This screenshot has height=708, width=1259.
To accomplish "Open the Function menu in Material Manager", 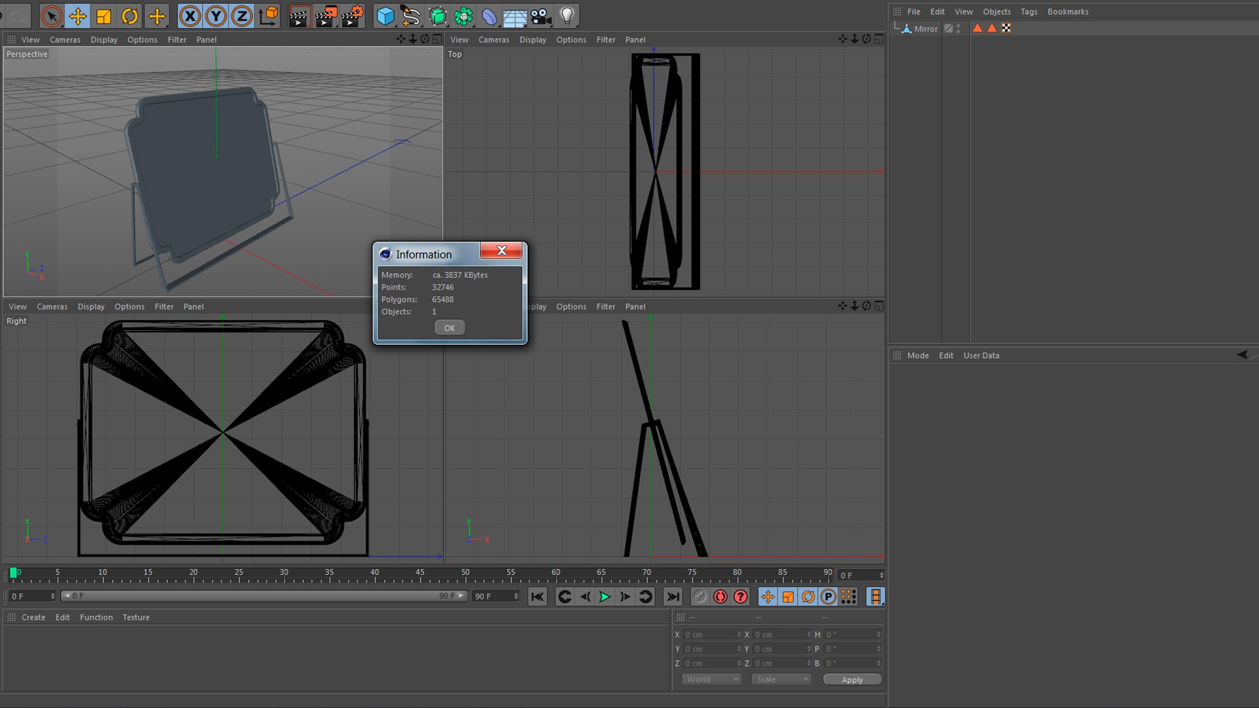I will [96, 617].
